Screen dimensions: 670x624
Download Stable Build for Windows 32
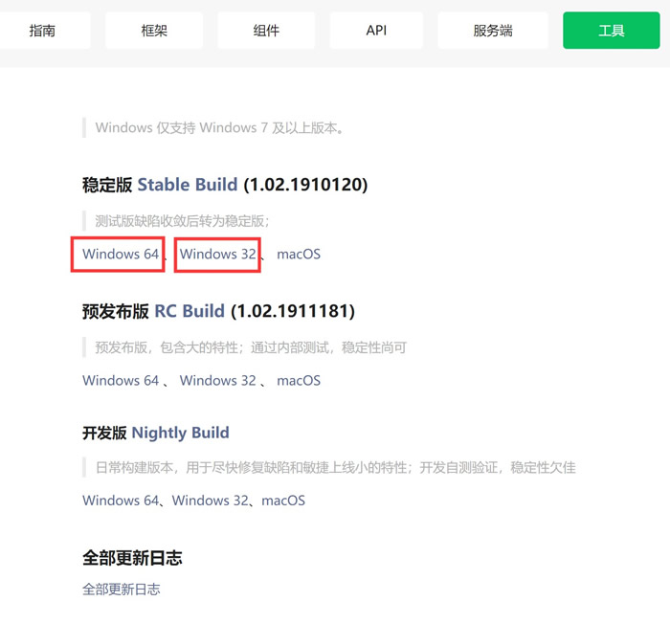[217, 255]
